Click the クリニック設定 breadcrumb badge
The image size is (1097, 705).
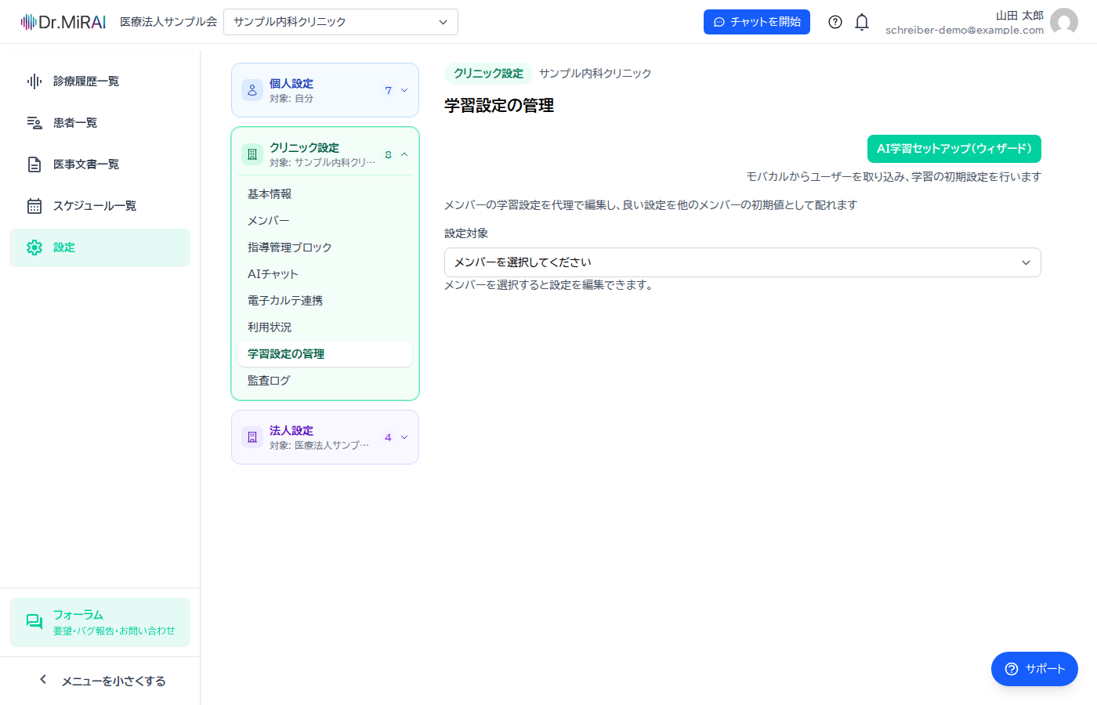click(489, 74)
